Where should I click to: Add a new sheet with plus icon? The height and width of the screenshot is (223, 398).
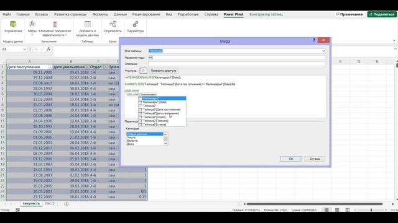[67, 204]
